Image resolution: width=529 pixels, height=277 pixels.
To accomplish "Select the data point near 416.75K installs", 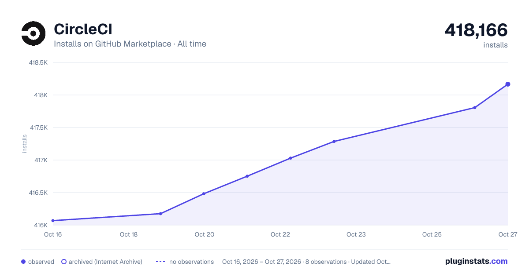I will coord(247,176).
